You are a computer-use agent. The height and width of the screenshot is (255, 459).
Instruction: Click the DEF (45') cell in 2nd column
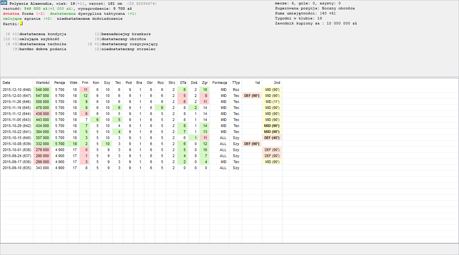coord(272,138)
